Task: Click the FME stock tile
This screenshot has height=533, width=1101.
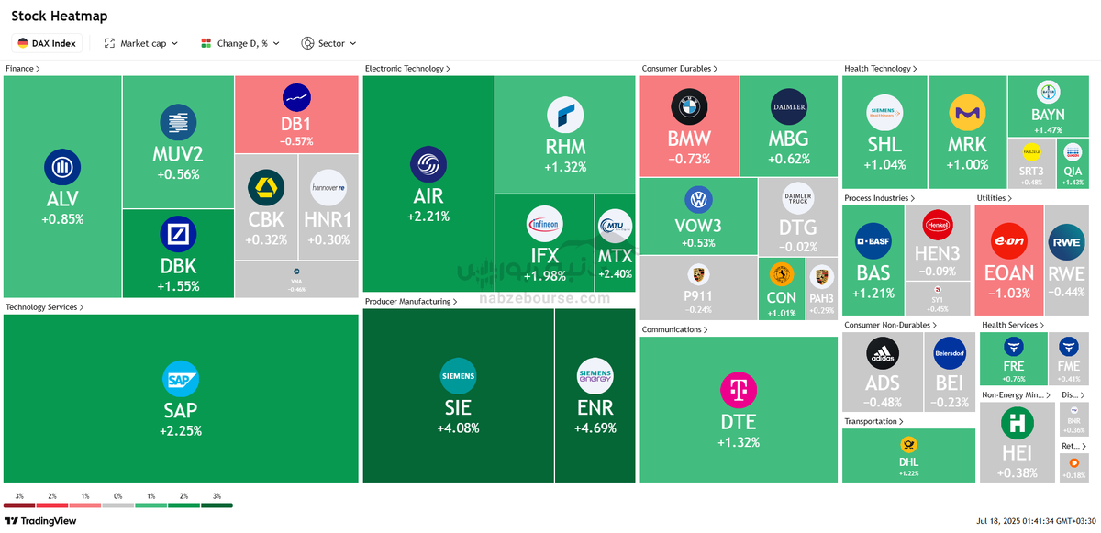Action: [1068, 360]
